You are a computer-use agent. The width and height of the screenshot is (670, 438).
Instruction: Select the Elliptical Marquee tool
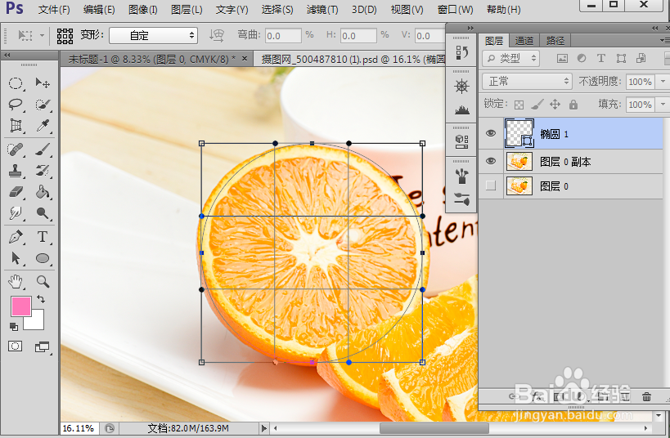tap(16, 83)
